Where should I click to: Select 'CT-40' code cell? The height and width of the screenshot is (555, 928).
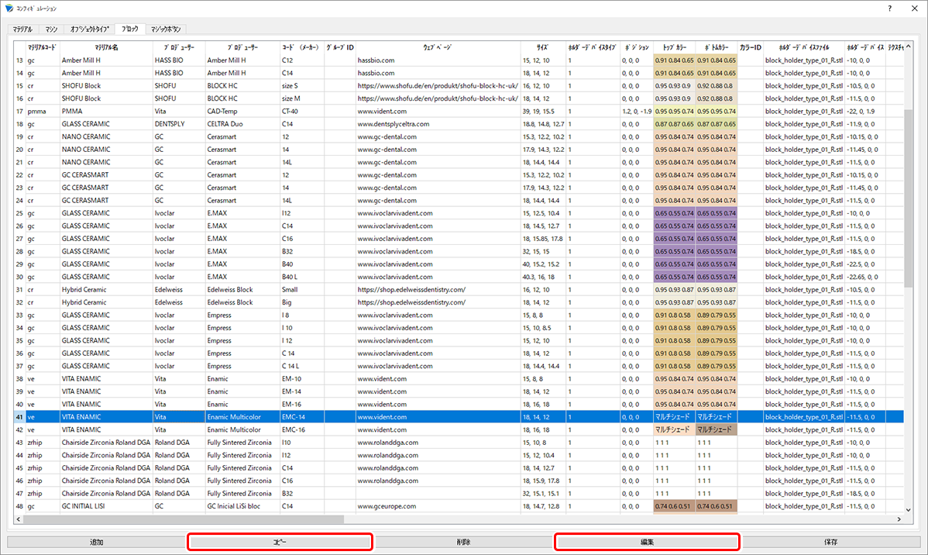[302, 112]
